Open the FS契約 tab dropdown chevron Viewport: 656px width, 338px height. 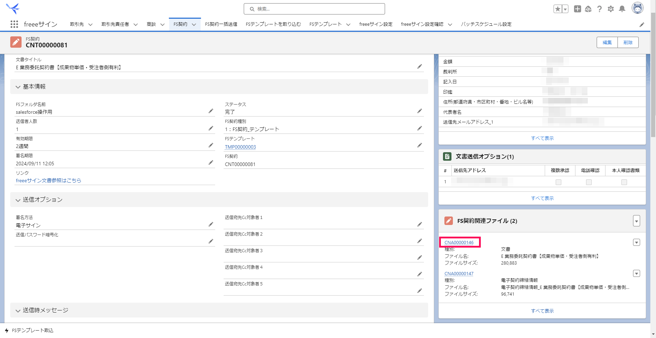(194, 24)
